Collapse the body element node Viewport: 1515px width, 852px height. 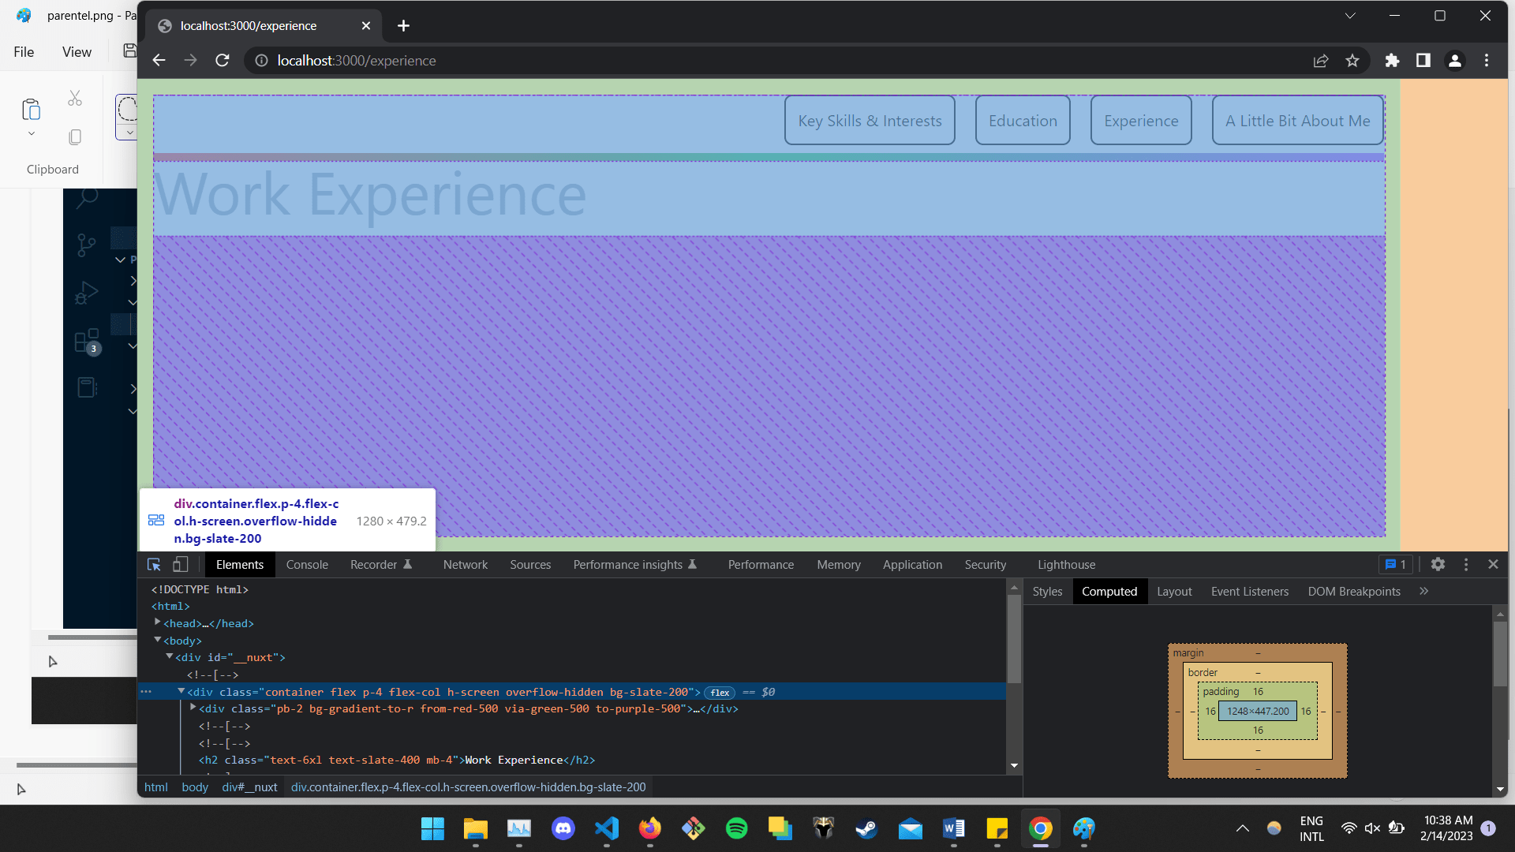[158, 640]
